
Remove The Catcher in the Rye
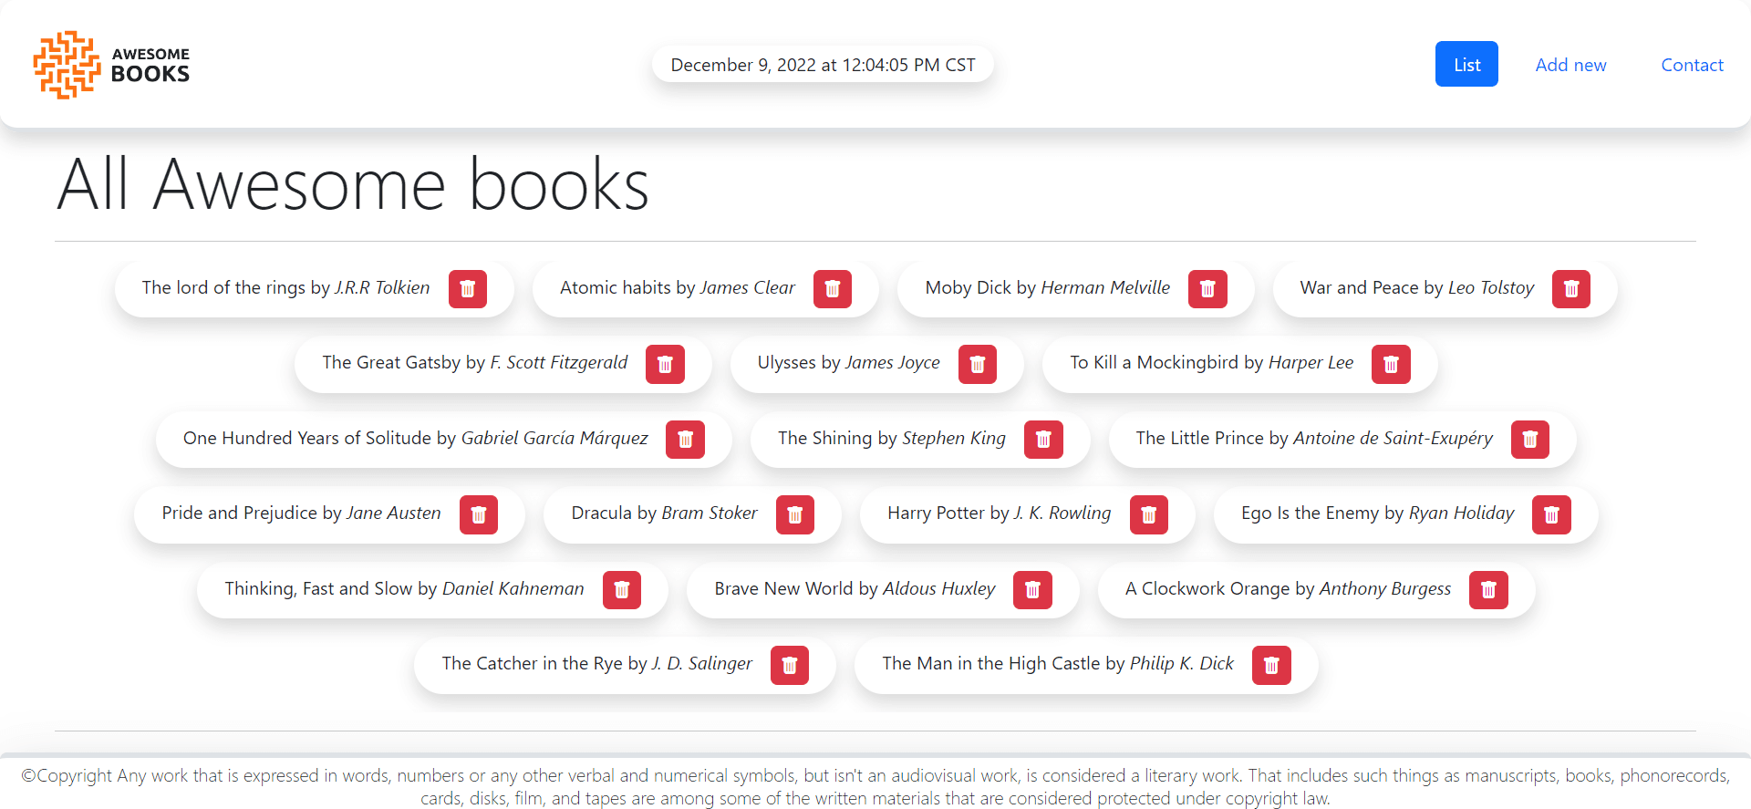[x=790, y=665]
